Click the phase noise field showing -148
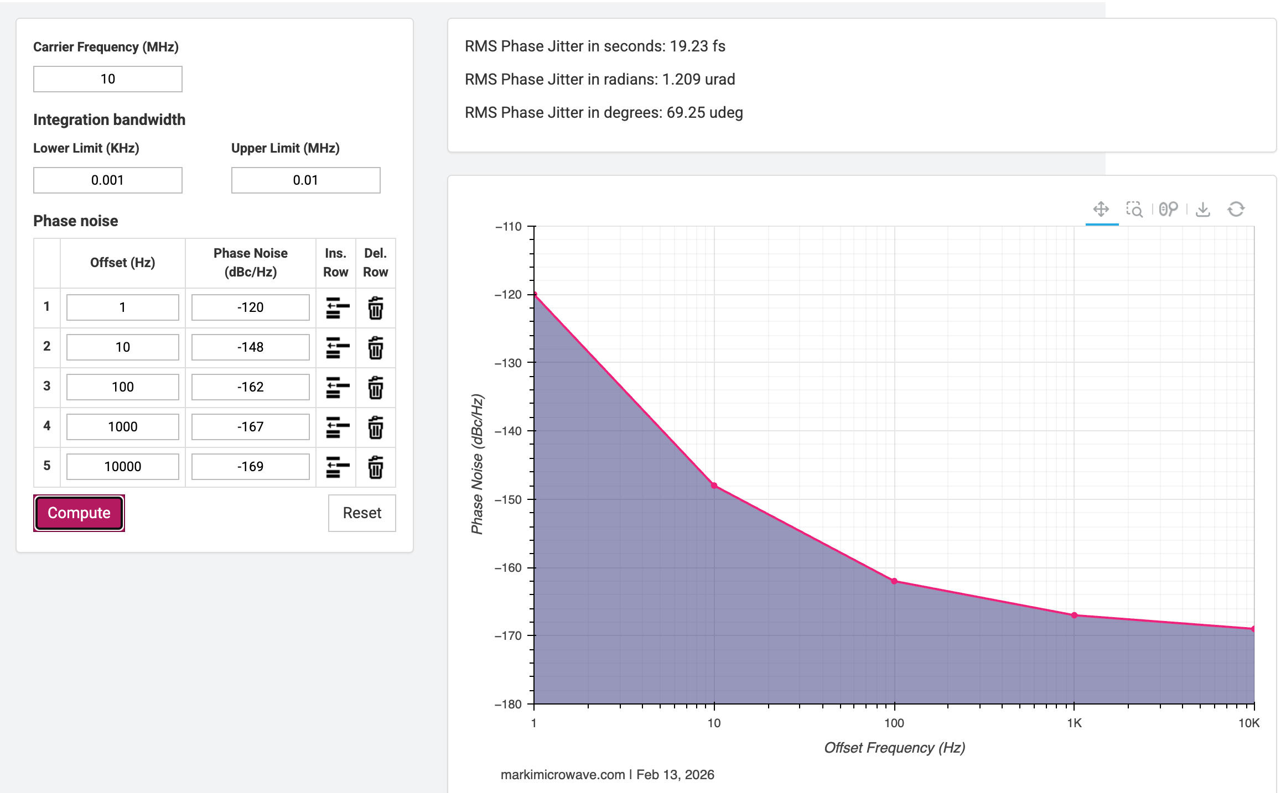 coord(250,347)
